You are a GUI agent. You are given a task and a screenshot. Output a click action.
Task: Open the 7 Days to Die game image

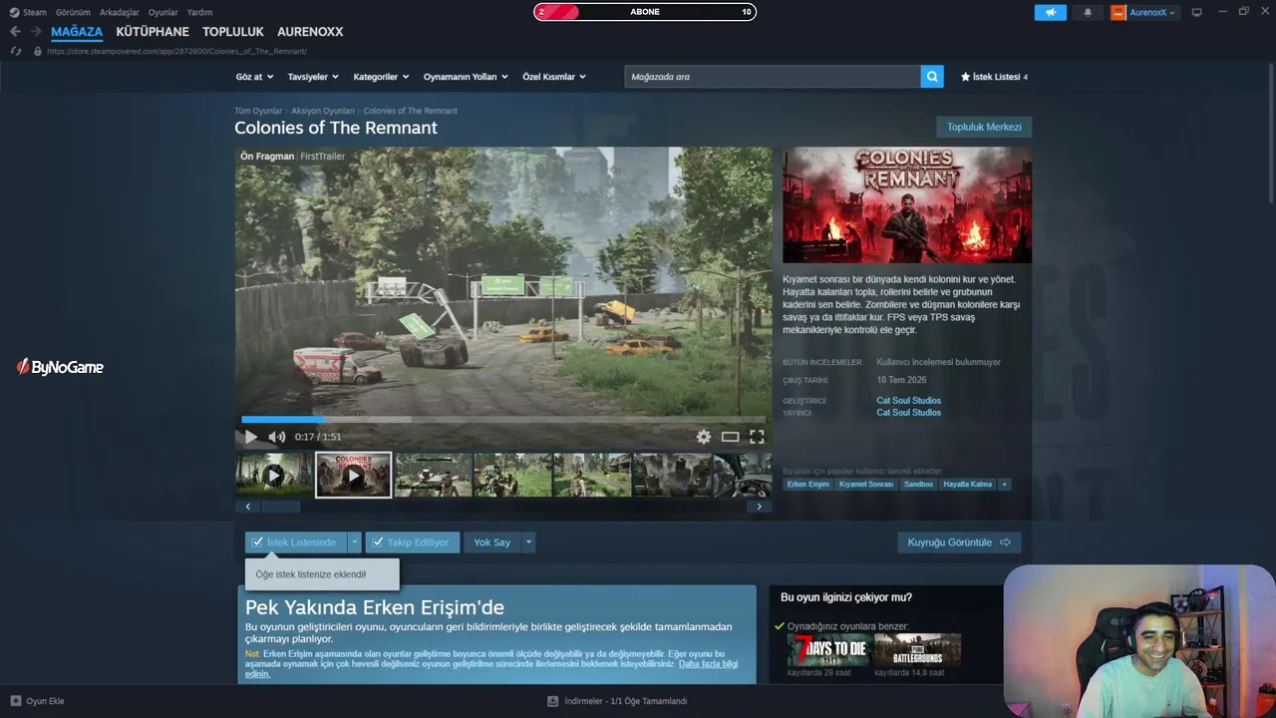point(828,649)
